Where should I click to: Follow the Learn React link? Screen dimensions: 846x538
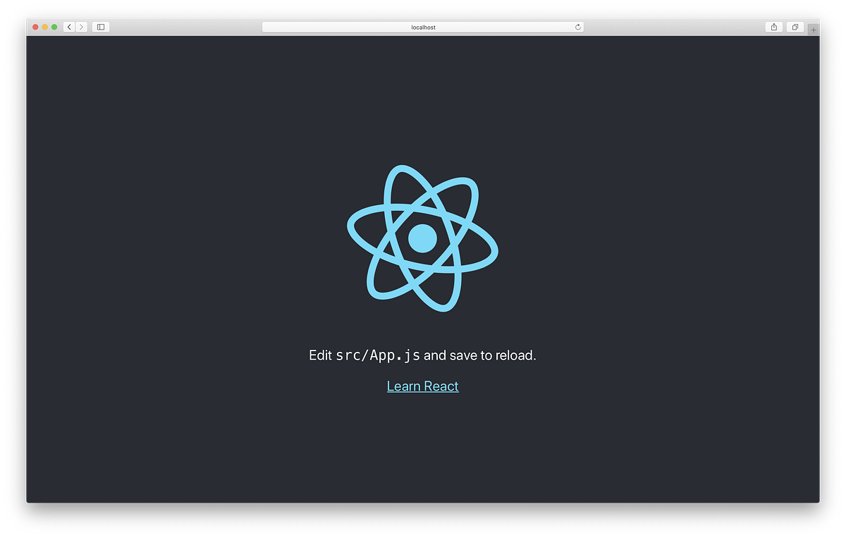422,386
